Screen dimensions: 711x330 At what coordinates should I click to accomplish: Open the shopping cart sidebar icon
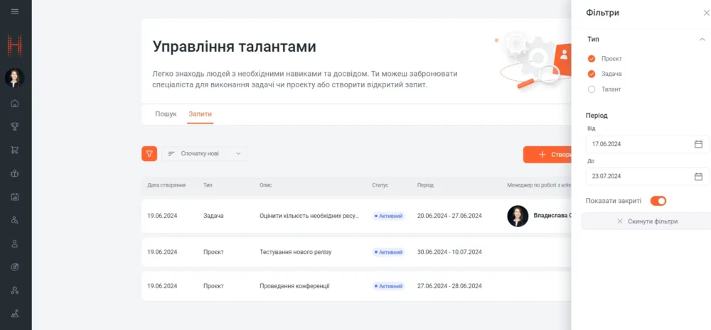tap(15, 150)
